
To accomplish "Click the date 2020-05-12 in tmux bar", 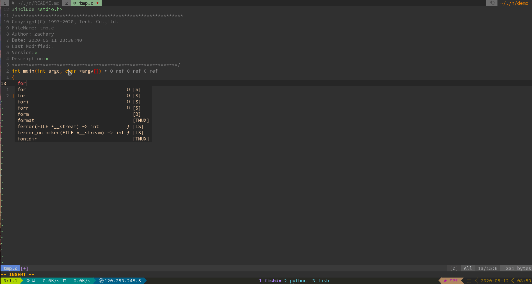I will coord(495,281).
